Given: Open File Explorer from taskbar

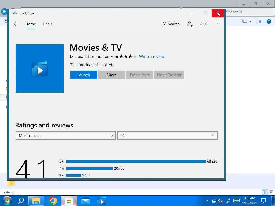Looking at the screenshot, I should [x=36, y=201].
